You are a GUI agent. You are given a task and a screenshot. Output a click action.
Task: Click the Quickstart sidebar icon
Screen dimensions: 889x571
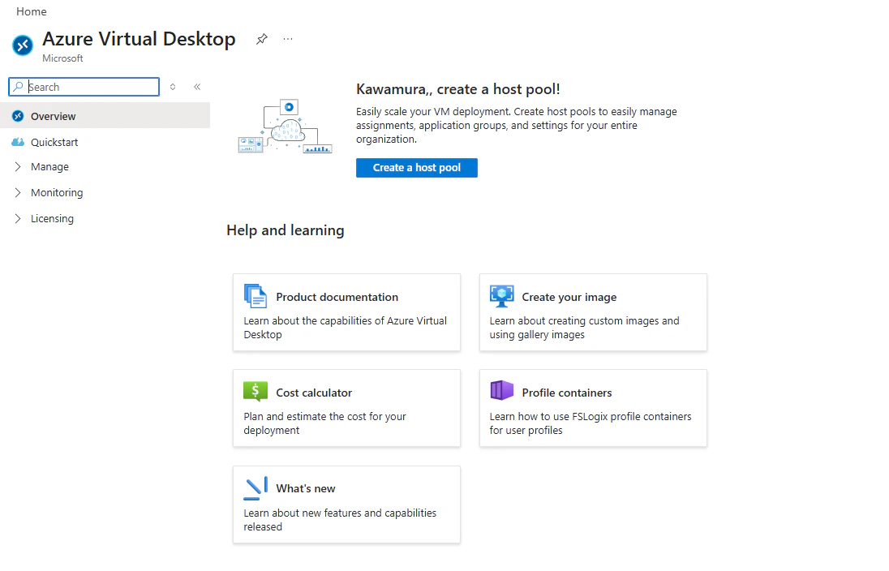point(18,142)
